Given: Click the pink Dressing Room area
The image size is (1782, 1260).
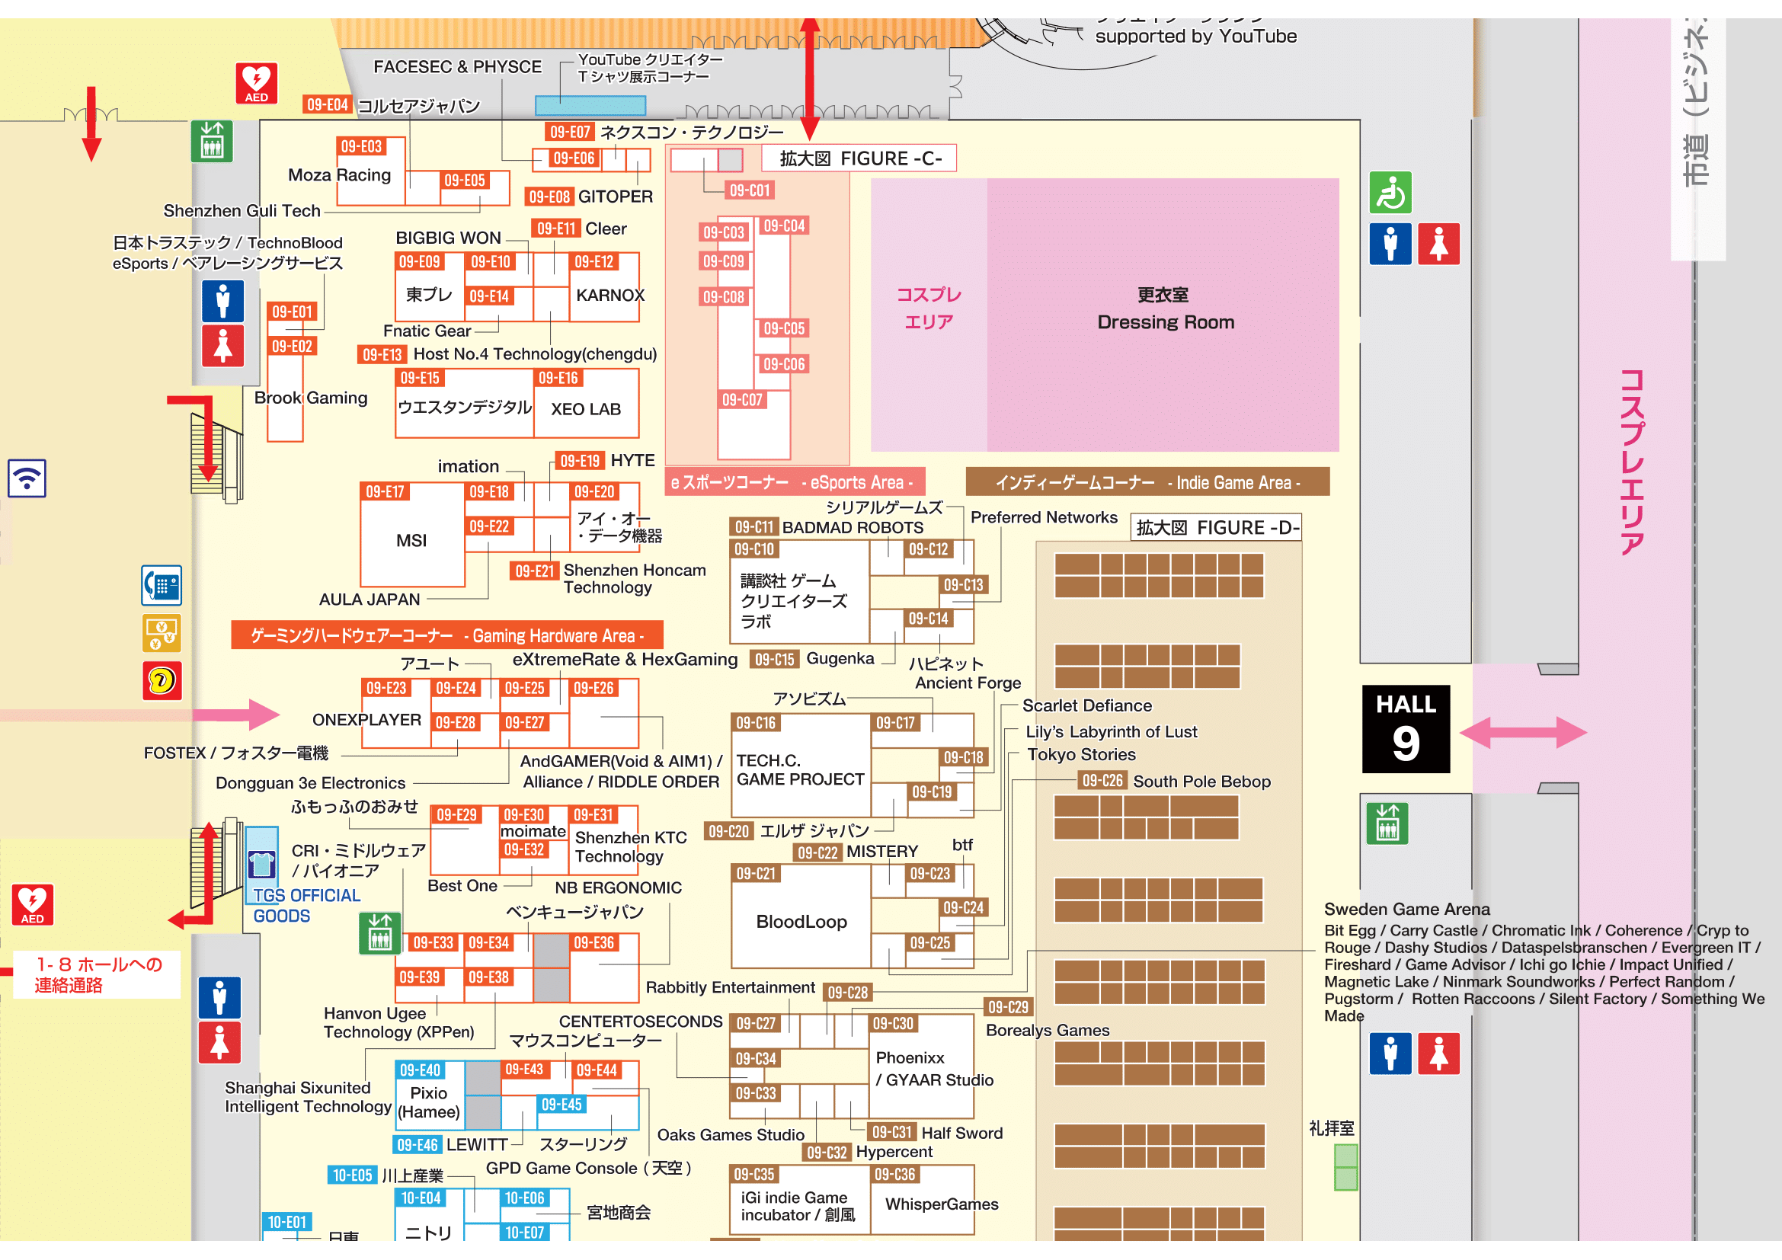Looking at the screenshot, I should (1164, 310).
